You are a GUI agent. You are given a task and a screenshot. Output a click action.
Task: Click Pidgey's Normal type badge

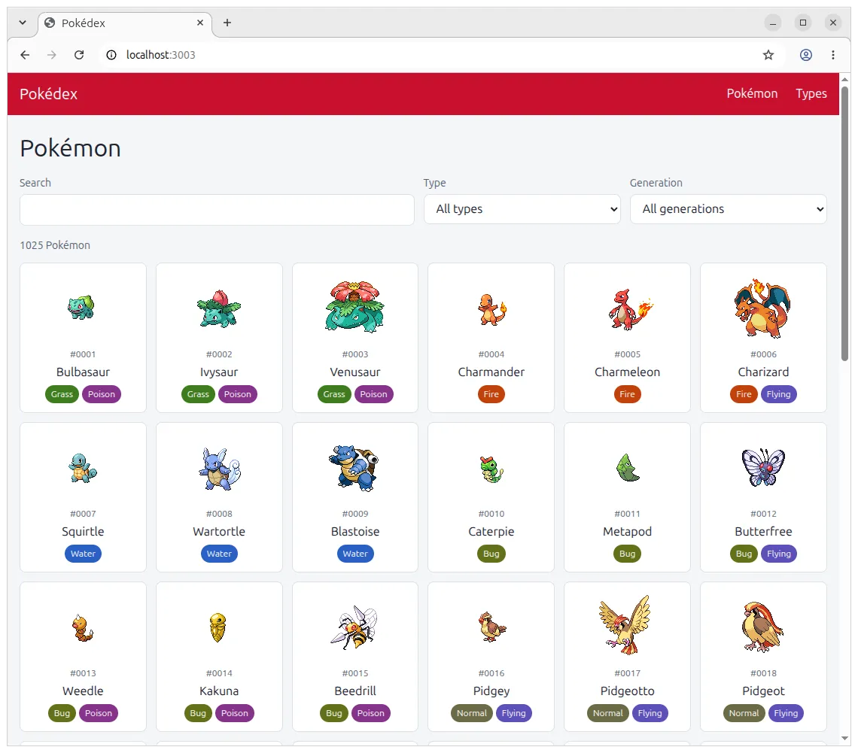click(x=471, y=713)
